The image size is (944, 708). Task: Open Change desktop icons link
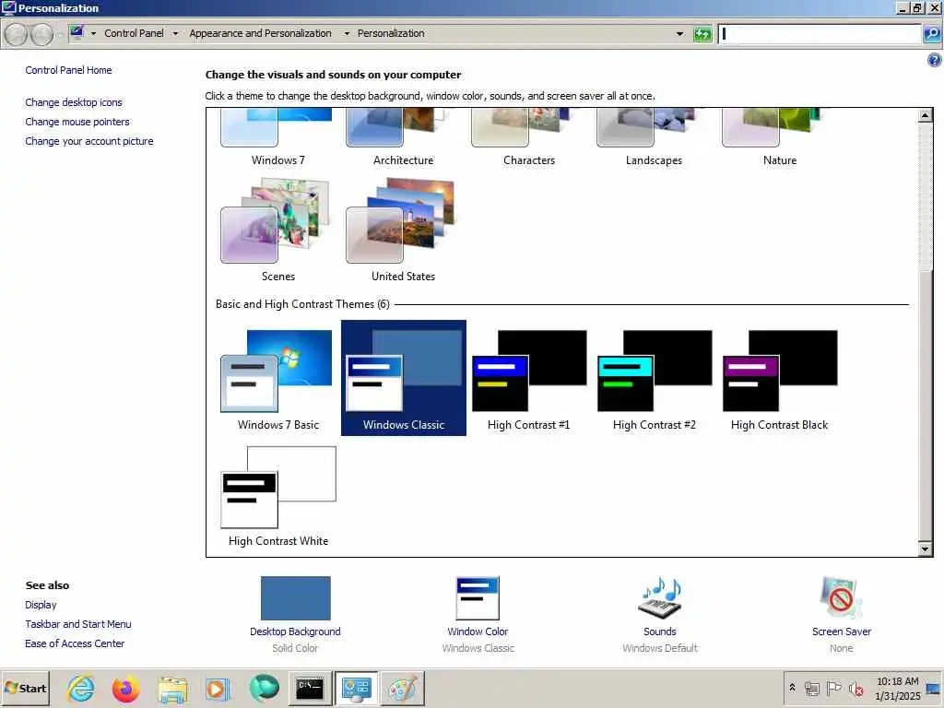74,102
